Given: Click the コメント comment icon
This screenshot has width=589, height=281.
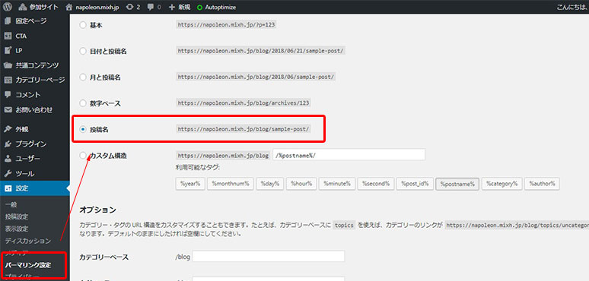Looking at the screenshot, I should (8, 95).
